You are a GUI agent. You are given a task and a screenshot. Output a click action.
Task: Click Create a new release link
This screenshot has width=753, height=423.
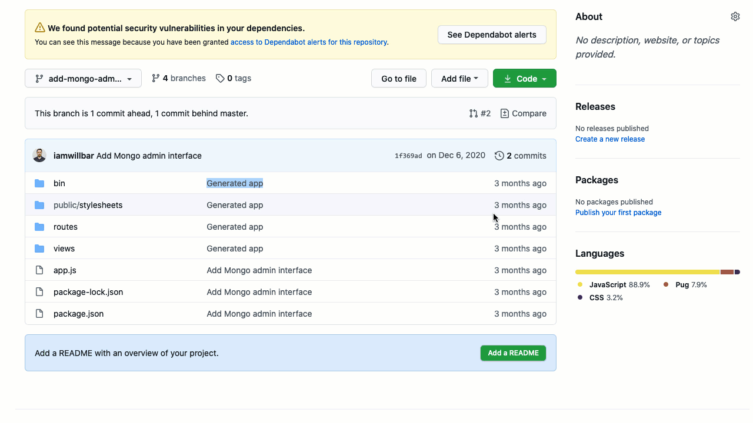[x=610, y=139]
